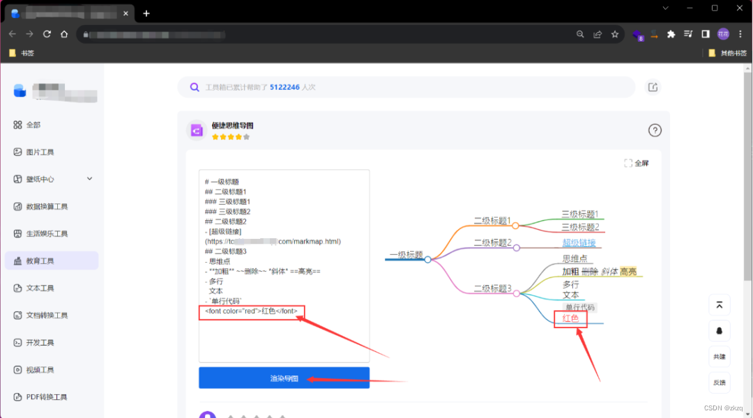Click the share page icon in address bar
The width and height of the screenshot is (753, 418).
[598, 34]
